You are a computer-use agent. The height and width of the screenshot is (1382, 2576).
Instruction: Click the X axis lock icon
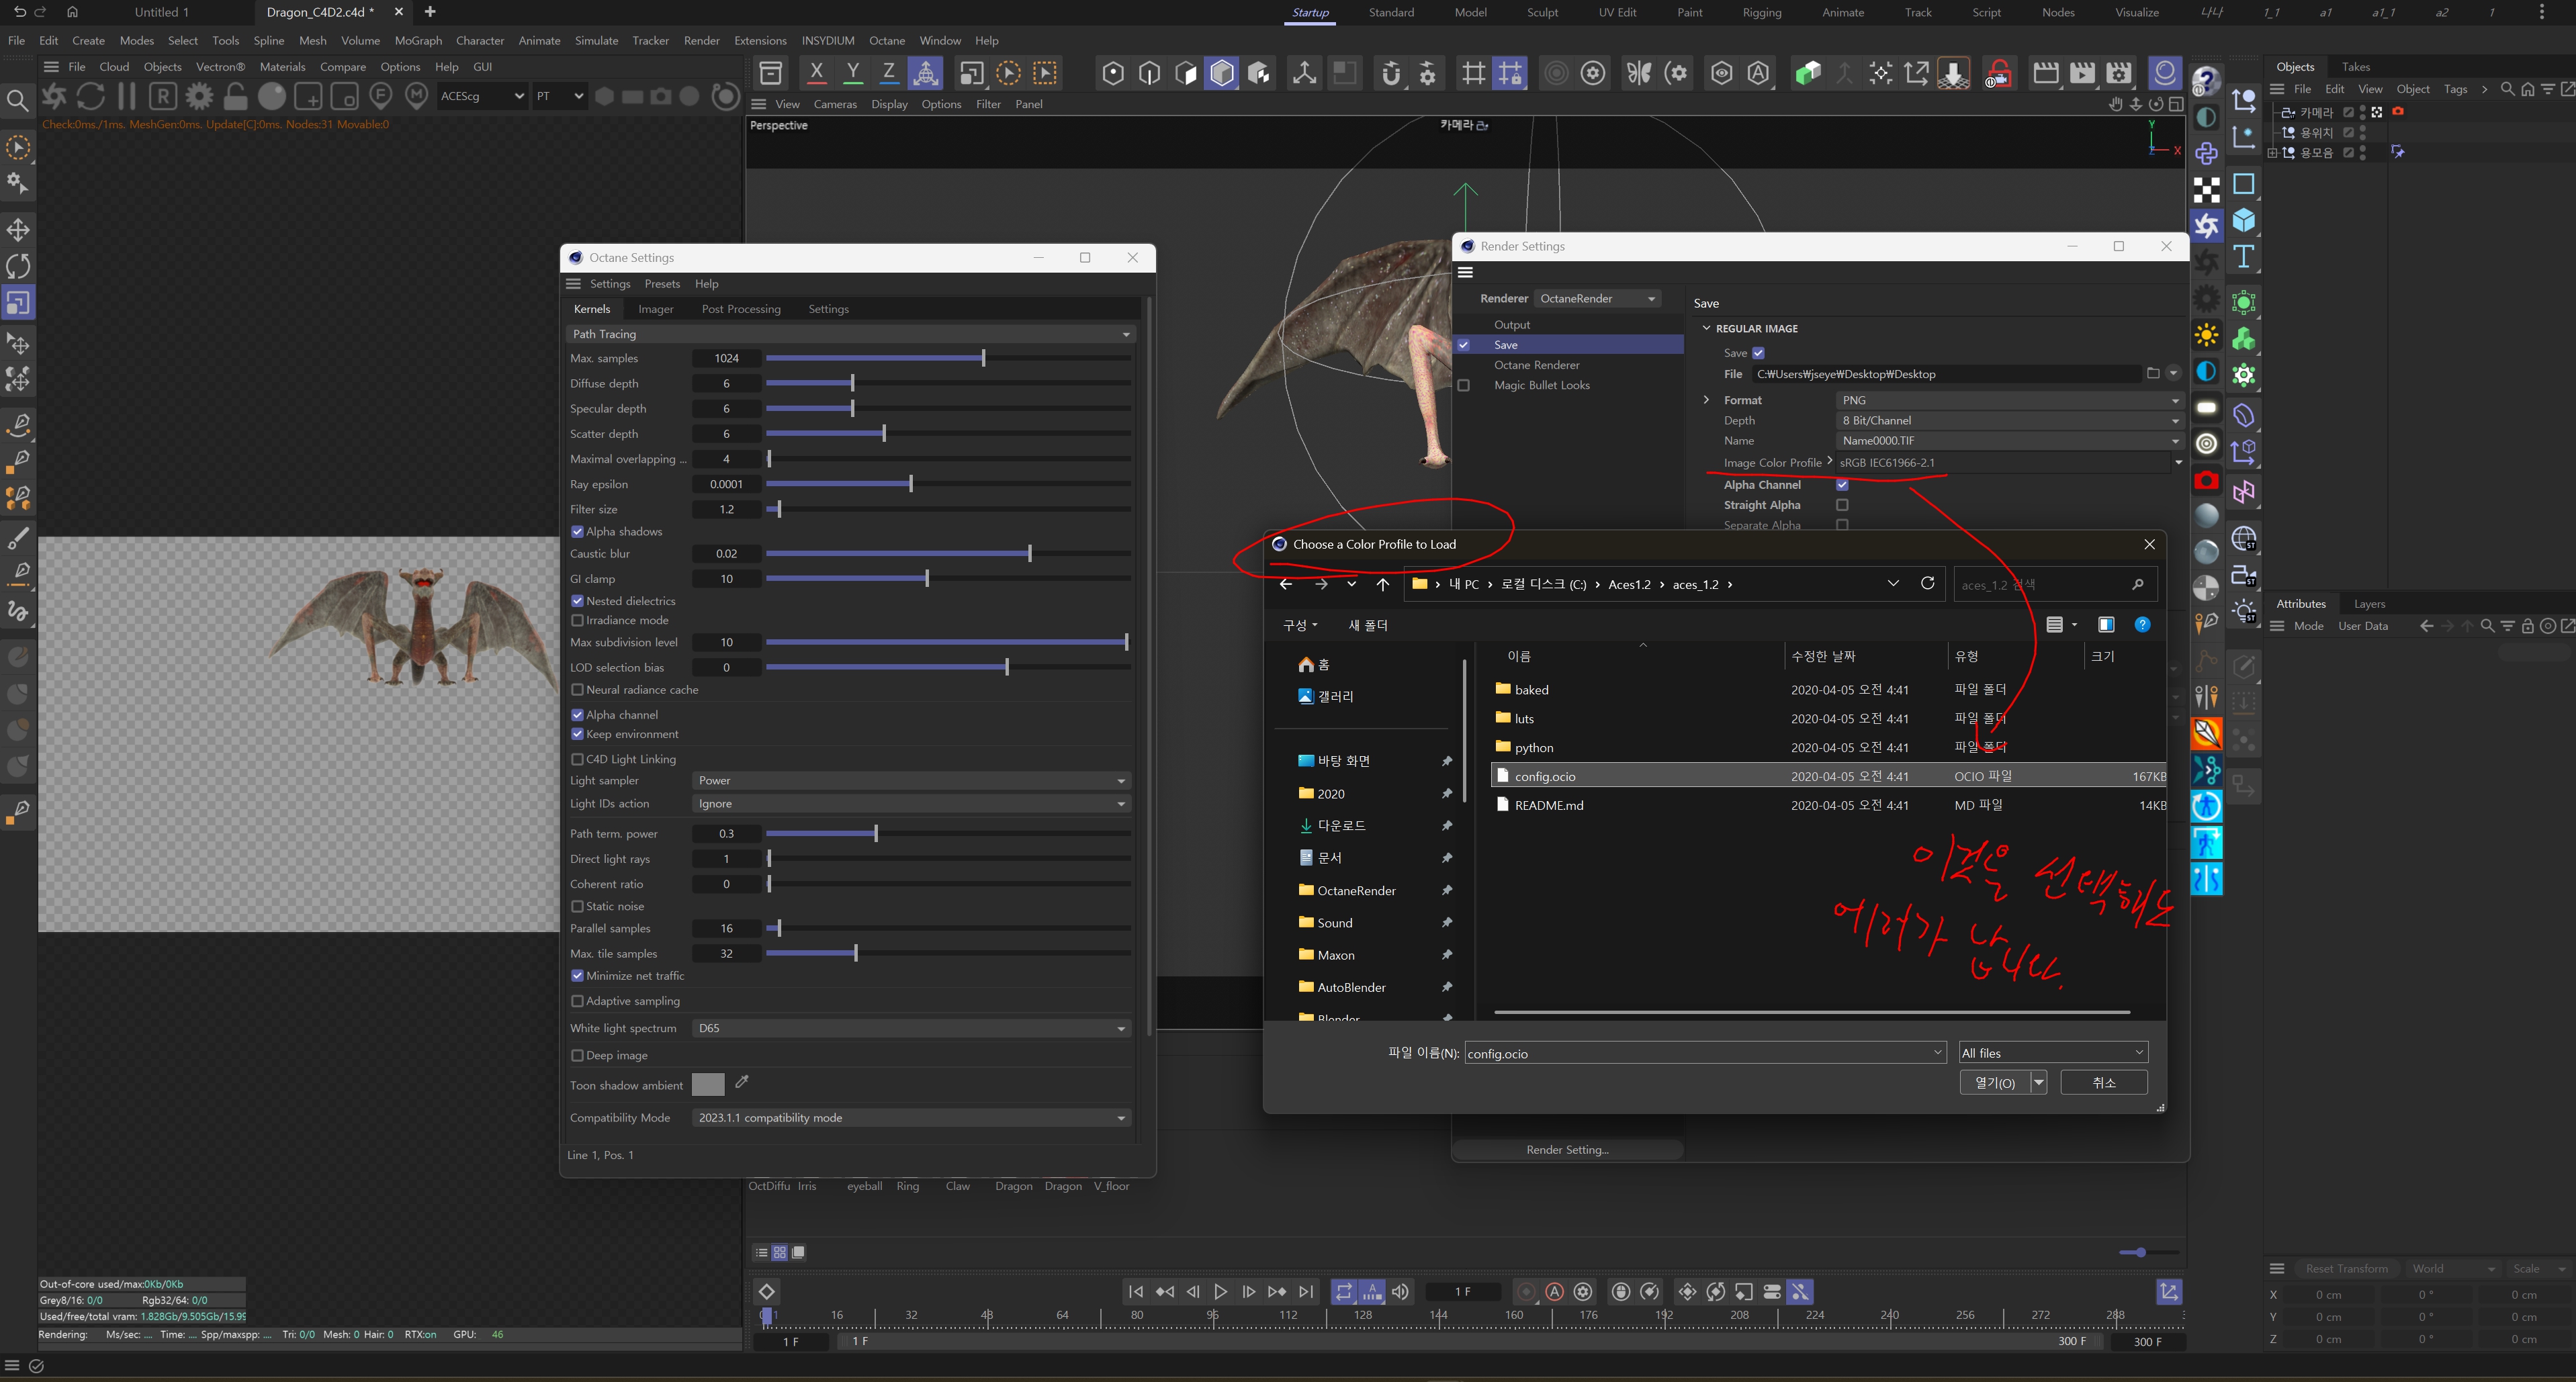click(x=816, y=72)
